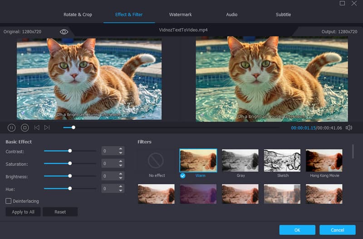
Task: Decrease the Saturation value with down arrow
Action: pyautogui.click(x=121, y=166)
